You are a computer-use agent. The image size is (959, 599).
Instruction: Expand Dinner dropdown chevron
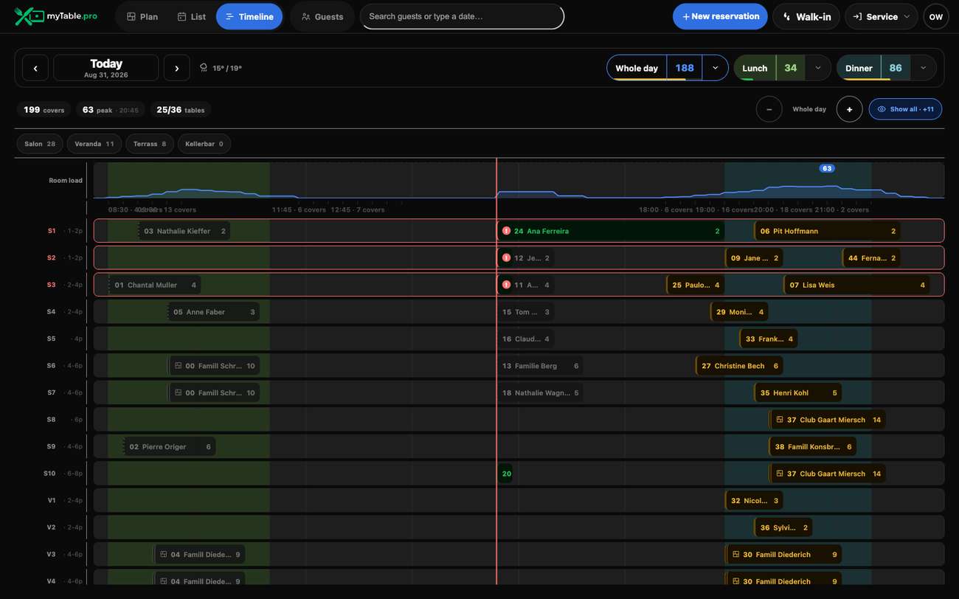[923, 68]
